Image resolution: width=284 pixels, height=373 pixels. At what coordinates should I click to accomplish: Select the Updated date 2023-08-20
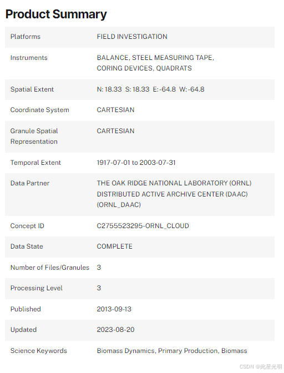[x=115, y=330]
